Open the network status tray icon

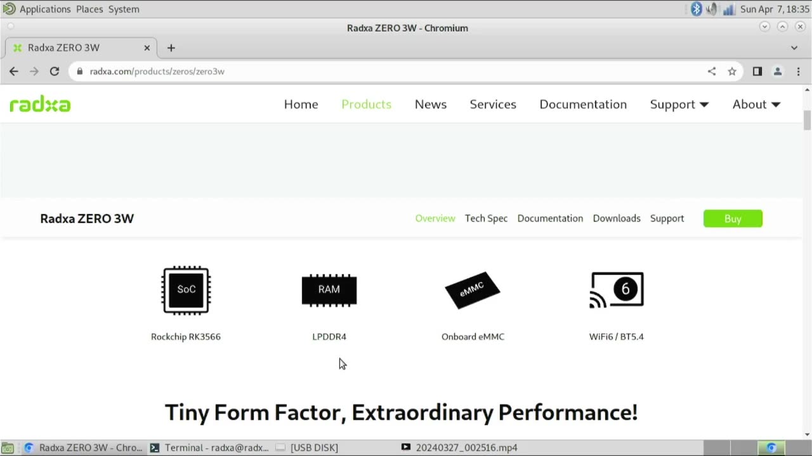[x=729, y=9]
